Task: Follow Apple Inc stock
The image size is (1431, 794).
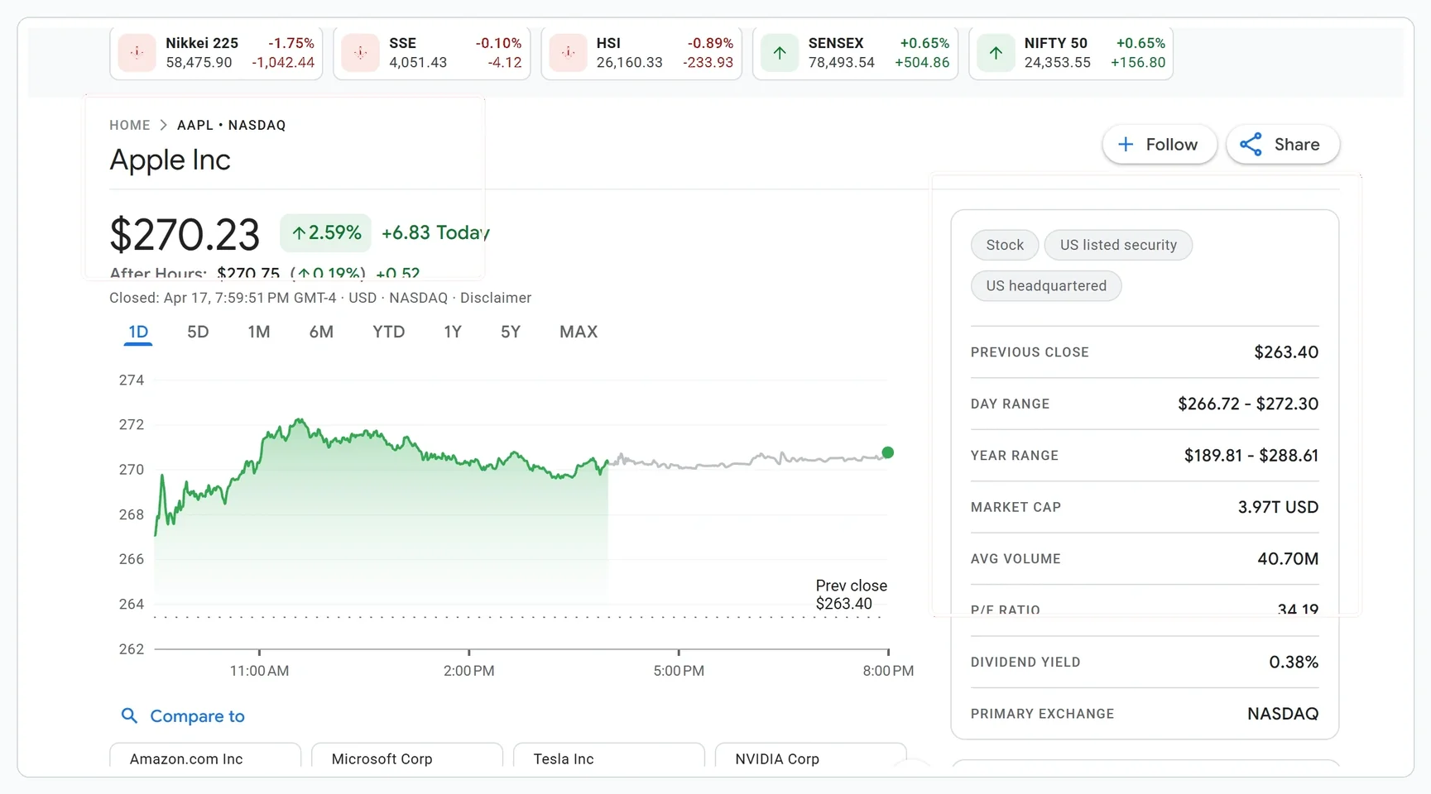Action: click(1160, 145)
